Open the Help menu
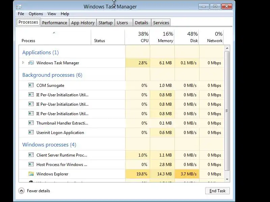270x202 pixels. pyautogui.click(x=65, y=14)
